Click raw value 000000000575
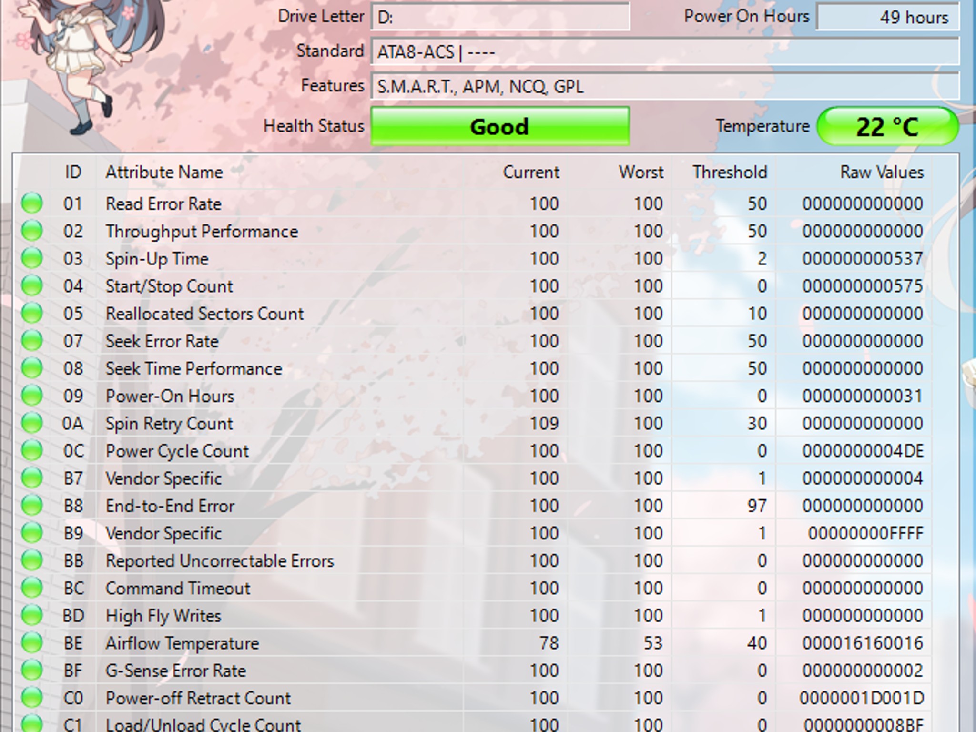Image resolution: width=976 pixels, height=732 pixels. (x=863, y=286)
